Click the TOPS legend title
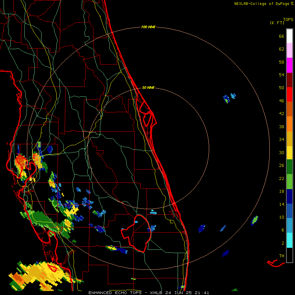 tap(288, 19)
